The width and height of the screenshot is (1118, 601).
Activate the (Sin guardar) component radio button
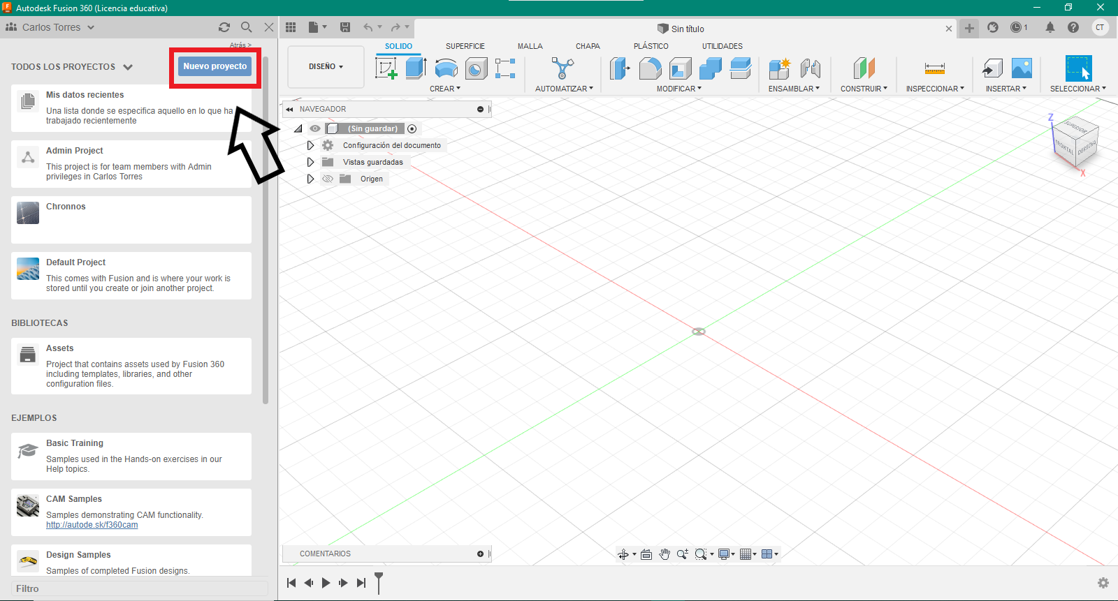click(x=412, y=128)
